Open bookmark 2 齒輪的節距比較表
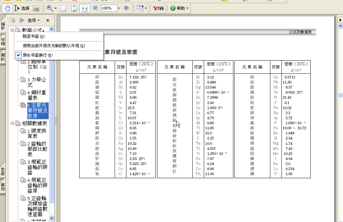 pyautogui.click(x=37, y=149)
